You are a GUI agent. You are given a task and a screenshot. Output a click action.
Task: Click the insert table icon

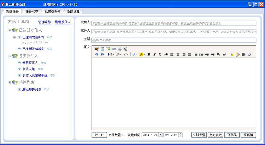pos(102,49)
